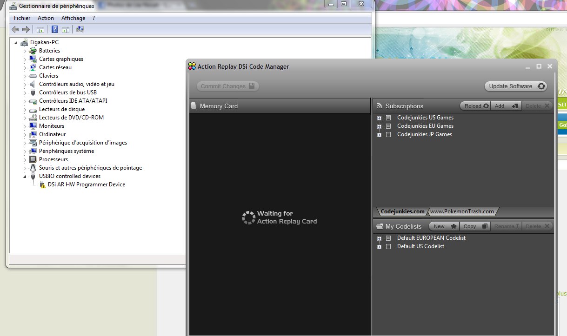The image size is (567, 336).
Task: Click the Moniteurs monitor icon
Action: [x=33, y=126]
